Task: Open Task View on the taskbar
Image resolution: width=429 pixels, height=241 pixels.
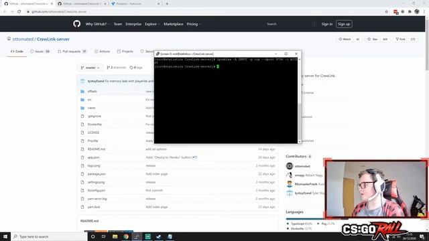Action: click(x=104, y=236)
